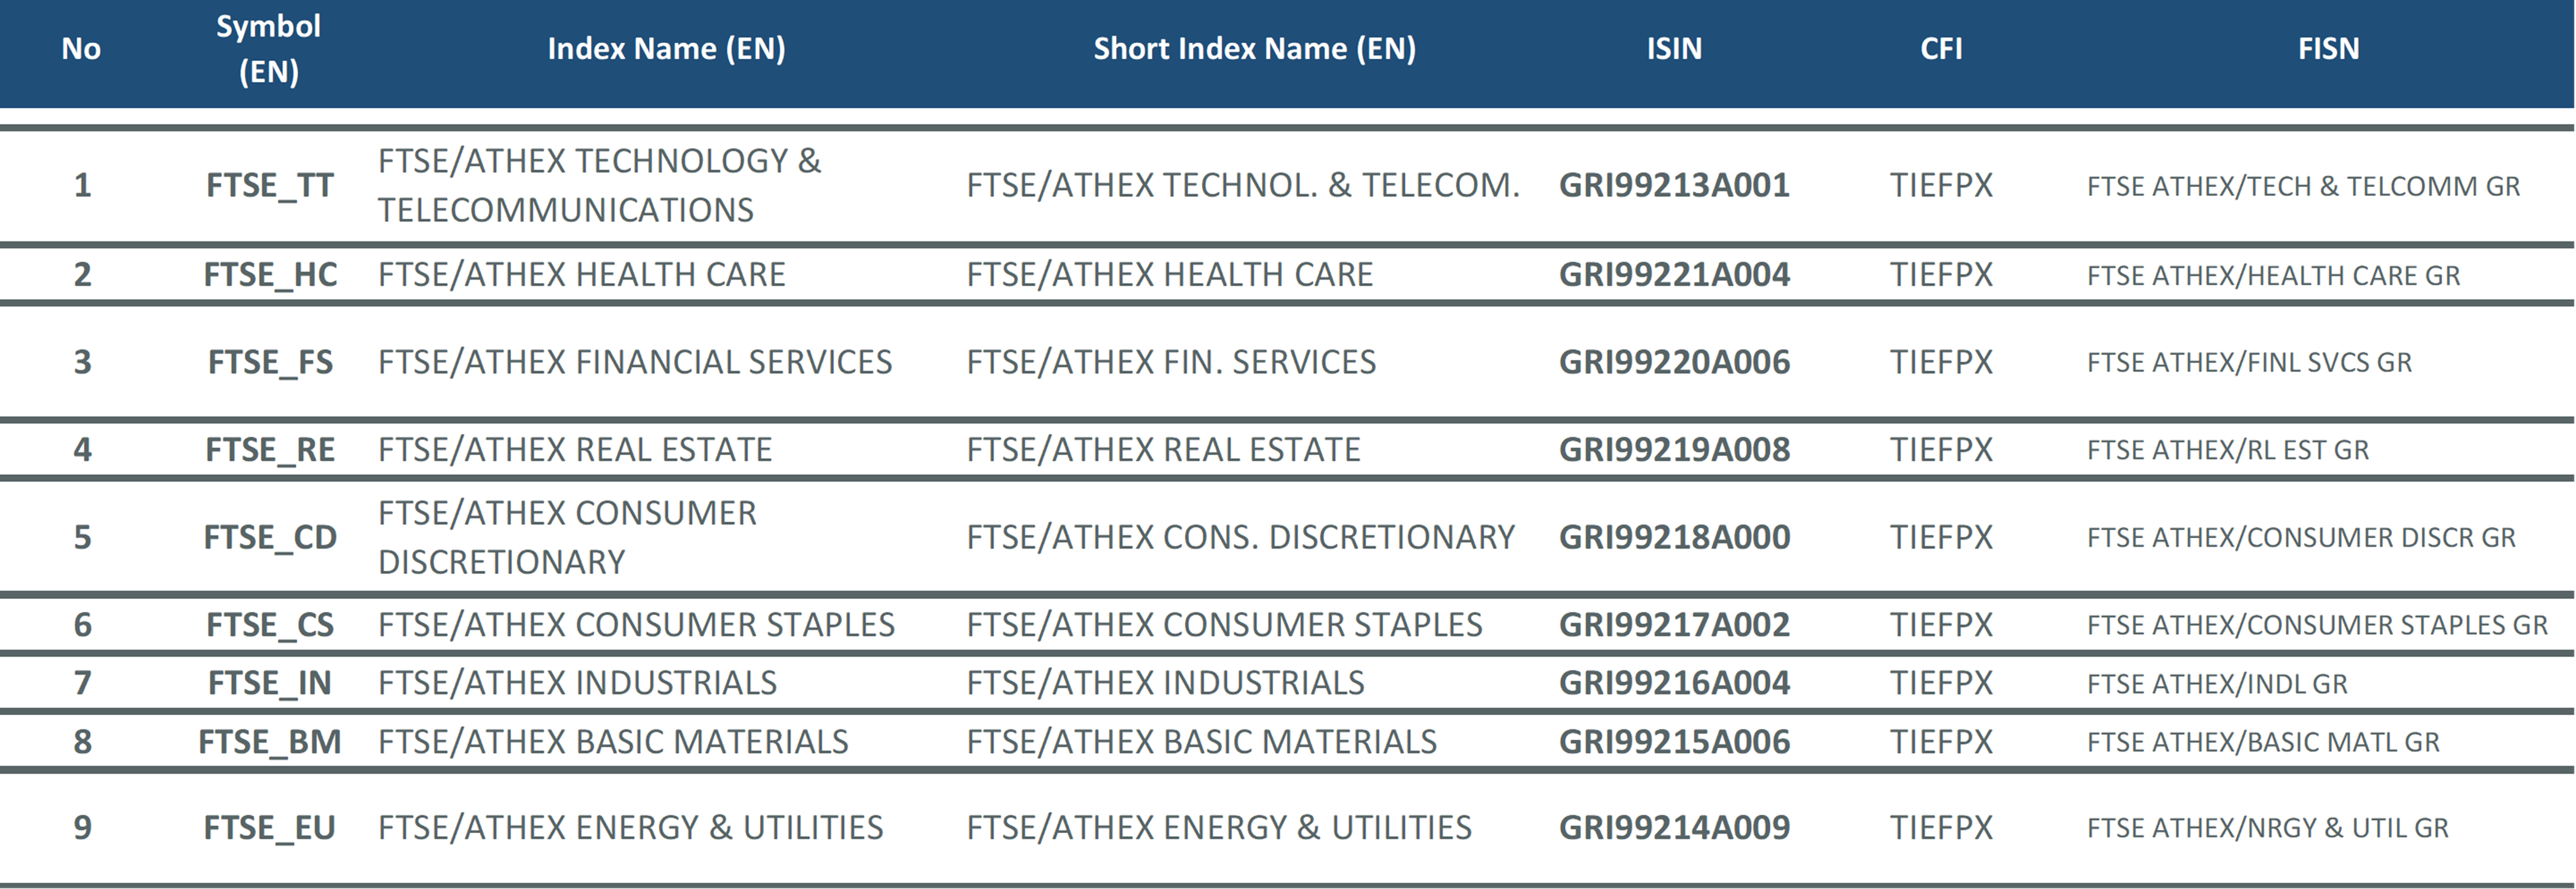Viewport: 2576px width, 889px height.
Task: Click ISIN code GRI99213A001
Action: pyautogui.click(x=1674, y=186)
